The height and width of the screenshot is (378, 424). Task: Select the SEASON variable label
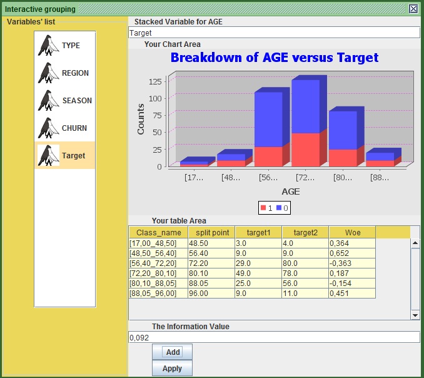tap(77, 101)
